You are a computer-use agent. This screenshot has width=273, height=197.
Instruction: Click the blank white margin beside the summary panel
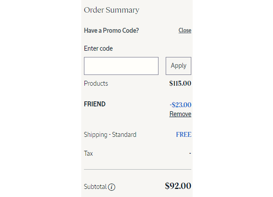click(233, 99)
